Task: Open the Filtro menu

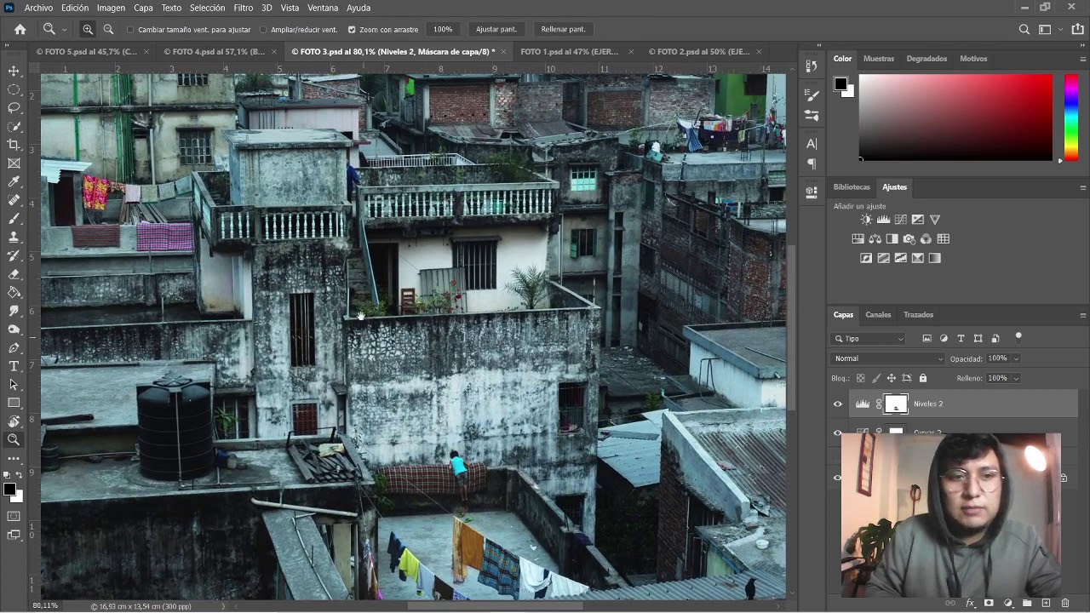Action: coord(243,8)
